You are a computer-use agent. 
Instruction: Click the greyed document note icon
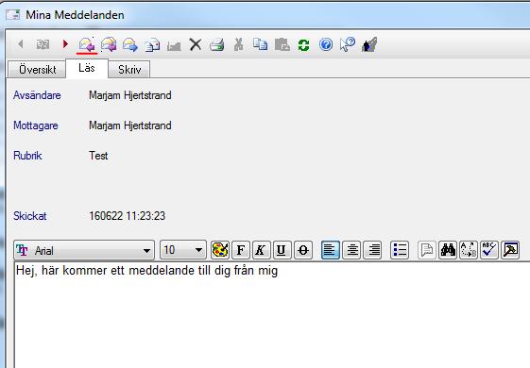coord(427,250)
